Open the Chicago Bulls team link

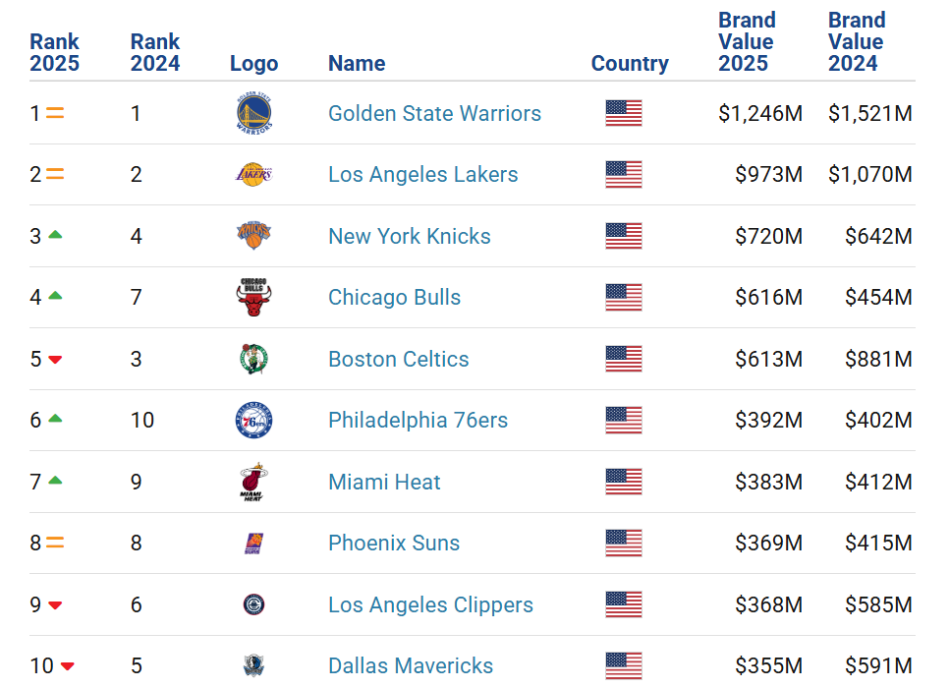[394, 298]
